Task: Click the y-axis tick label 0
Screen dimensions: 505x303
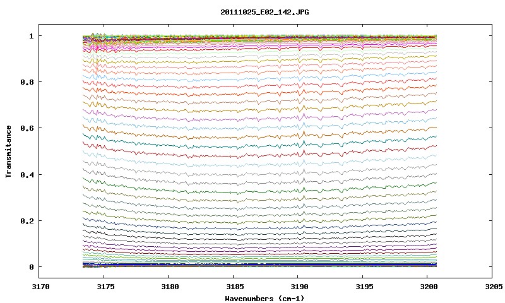Action: [31, 267]
